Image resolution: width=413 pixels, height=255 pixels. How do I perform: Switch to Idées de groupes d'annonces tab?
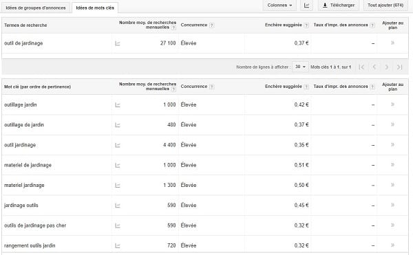(36, 8)
